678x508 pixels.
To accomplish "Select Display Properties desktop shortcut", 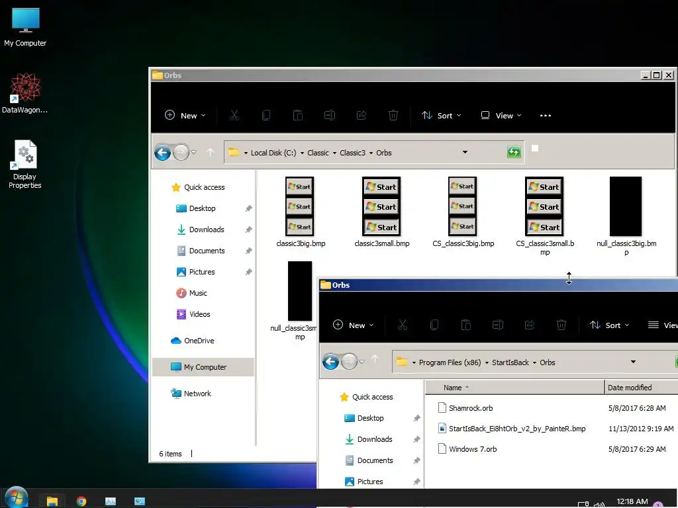I will pyautogui.click(x=25, y=164).
